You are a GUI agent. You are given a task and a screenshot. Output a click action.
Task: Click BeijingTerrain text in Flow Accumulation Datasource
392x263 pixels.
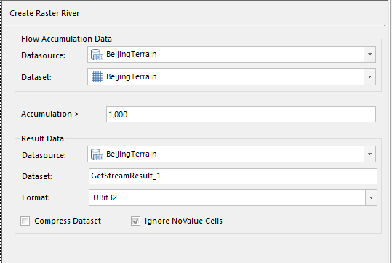[132, 54]
